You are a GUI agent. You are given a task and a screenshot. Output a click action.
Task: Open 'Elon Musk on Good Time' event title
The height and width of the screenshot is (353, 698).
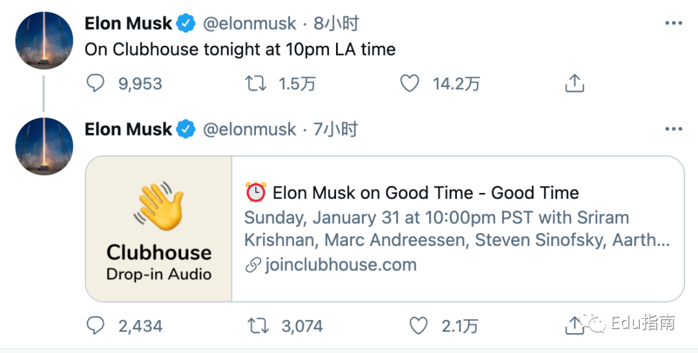click(425, 192)
